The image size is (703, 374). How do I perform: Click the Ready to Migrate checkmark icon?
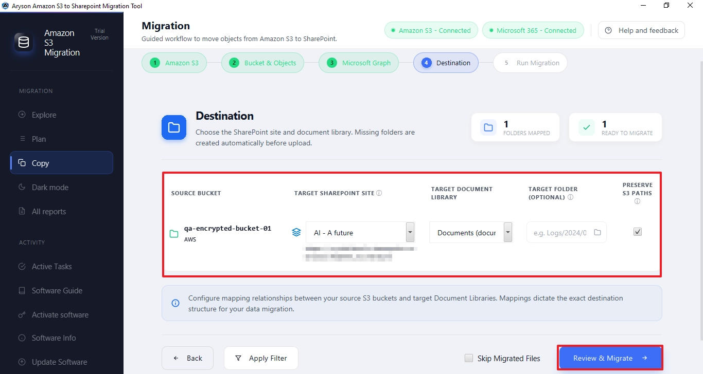(x=587, y=127)
